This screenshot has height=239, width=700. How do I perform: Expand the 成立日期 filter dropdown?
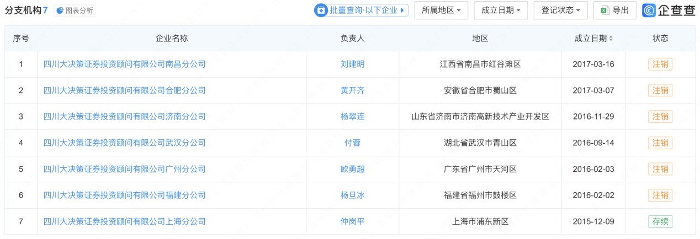(x=501, y=10)
